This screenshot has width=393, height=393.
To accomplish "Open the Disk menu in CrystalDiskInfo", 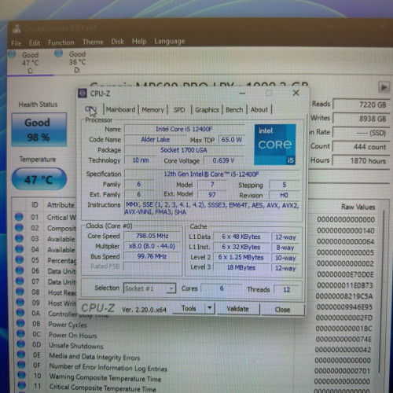I will click(117, 42).
